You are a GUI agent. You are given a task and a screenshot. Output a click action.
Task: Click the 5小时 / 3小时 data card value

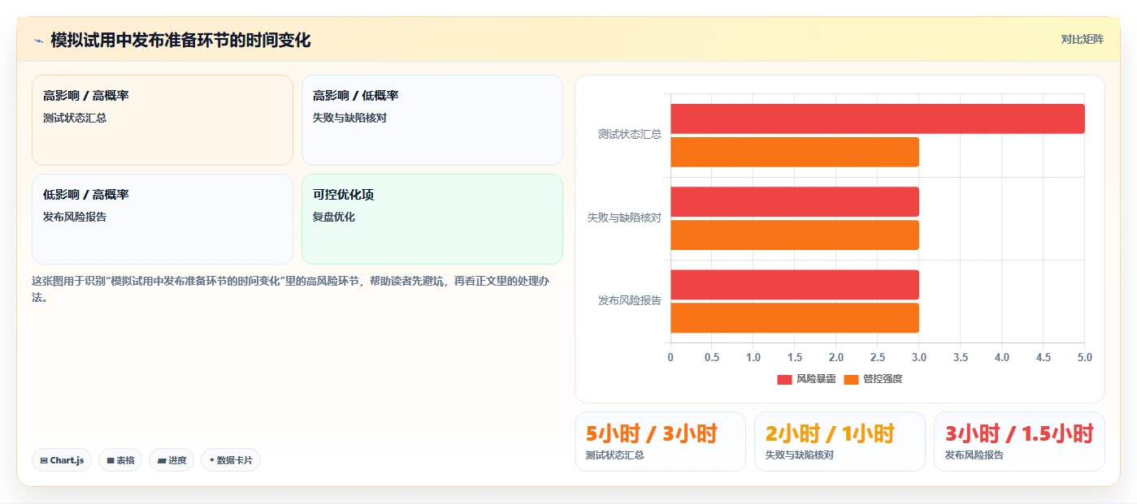[652, 434]
